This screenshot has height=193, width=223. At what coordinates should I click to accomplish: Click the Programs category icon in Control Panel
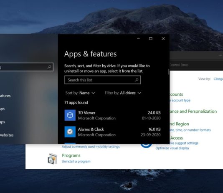[x=53, y=158]
